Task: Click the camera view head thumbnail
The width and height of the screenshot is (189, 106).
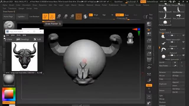Action: click(130, 38)
